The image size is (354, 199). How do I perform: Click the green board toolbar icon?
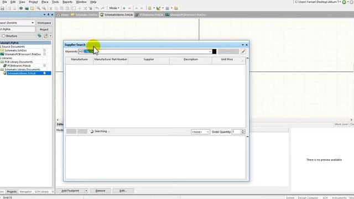27,8
